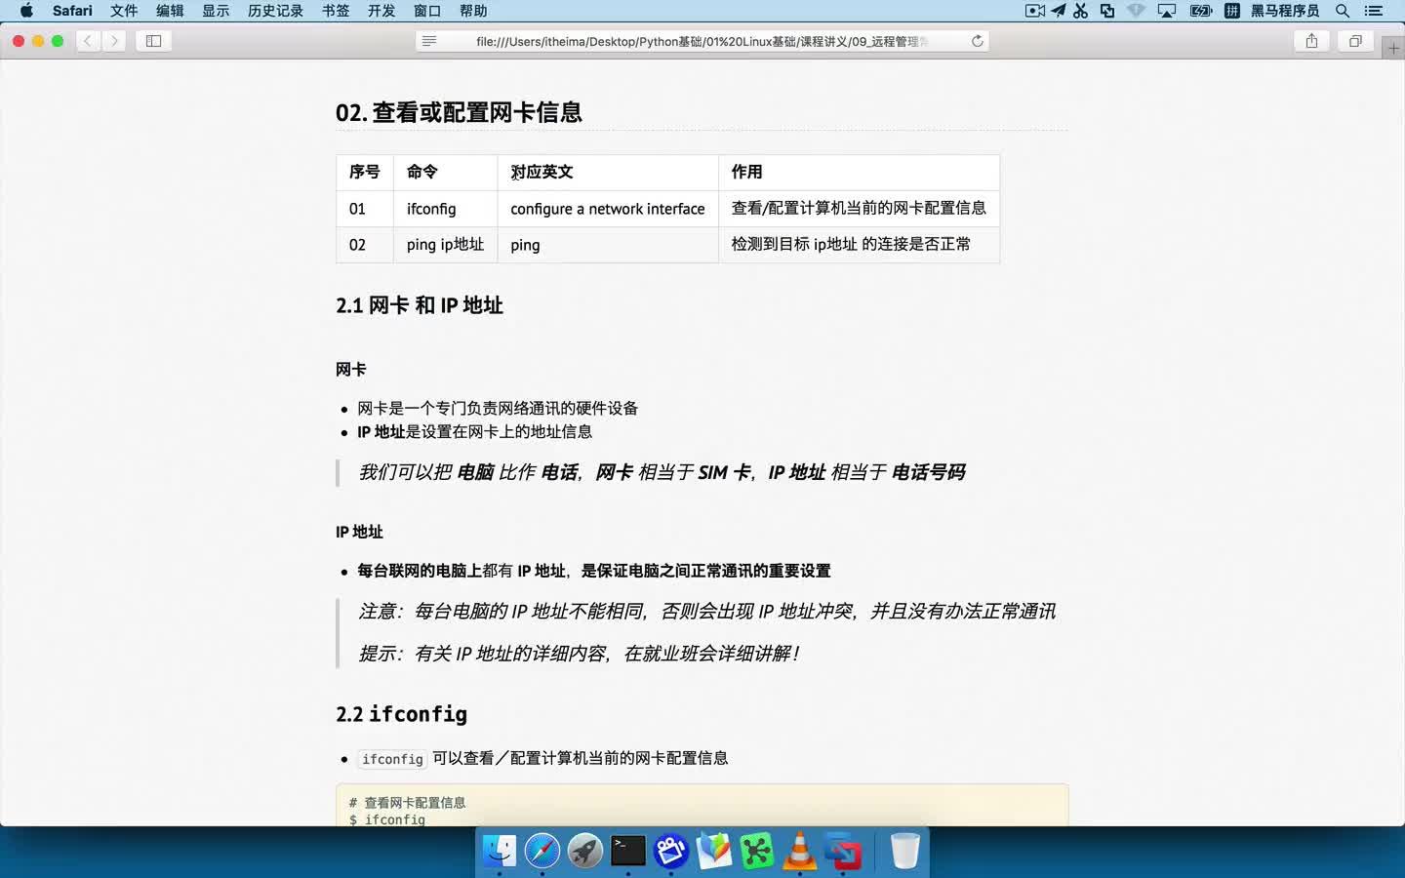
Task: Click the file URL address field
Action: coord(702,41)
